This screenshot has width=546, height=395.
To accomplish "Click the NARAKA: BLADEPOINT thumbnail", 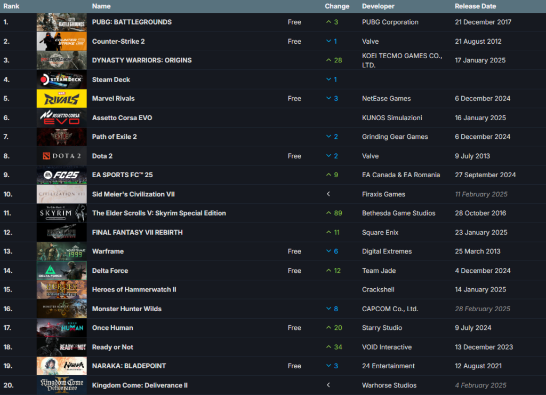I will [x=61, y=366].
